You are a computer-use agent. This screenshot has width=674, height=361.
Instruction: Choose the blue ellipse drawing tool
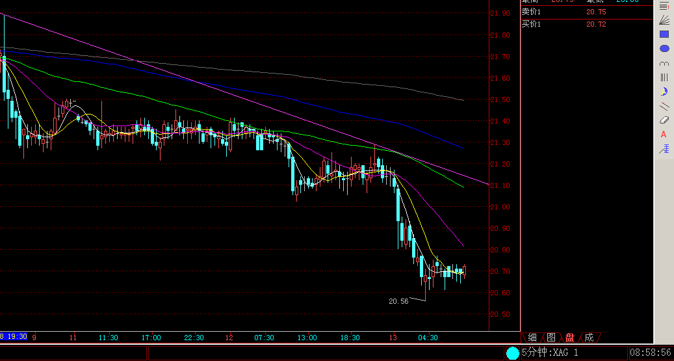(664, 49)
